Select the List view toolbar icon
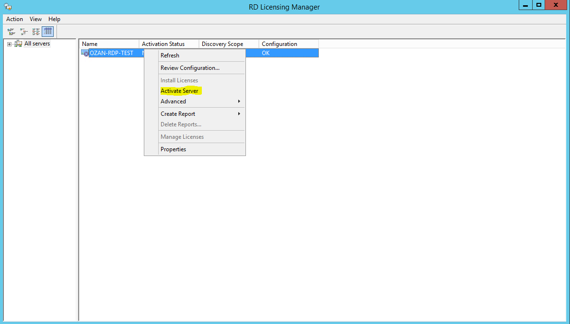This screenshot has width=570, height=324. [36, 32]
